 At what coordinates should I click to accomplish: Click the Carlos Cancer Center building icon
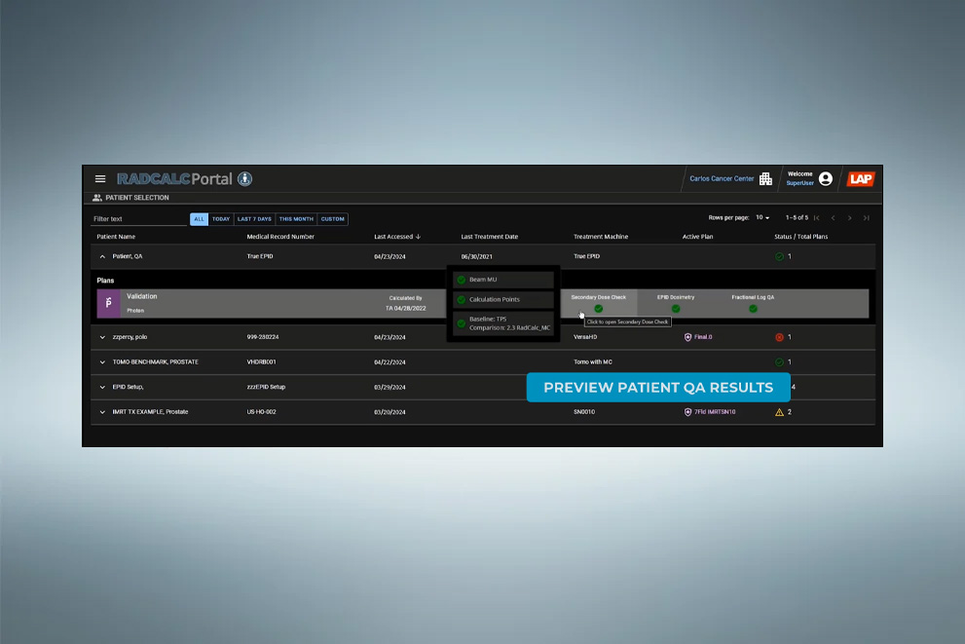pos(765,179)
